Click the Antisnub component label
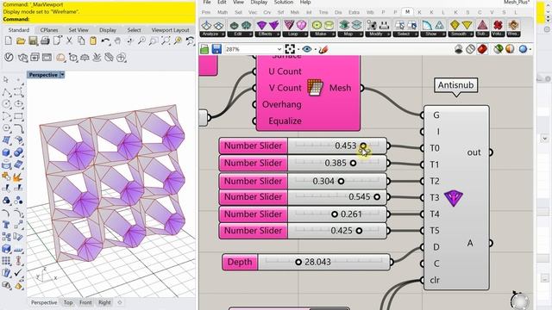This screenshot has height=310, width=552. point(456,85)
